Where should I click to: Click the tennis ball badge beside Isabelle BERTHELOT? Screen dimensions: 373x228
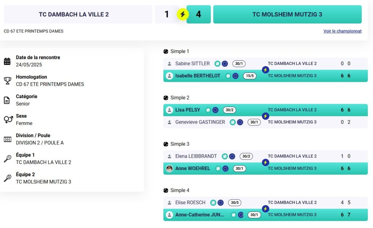(x=228, y=76)
